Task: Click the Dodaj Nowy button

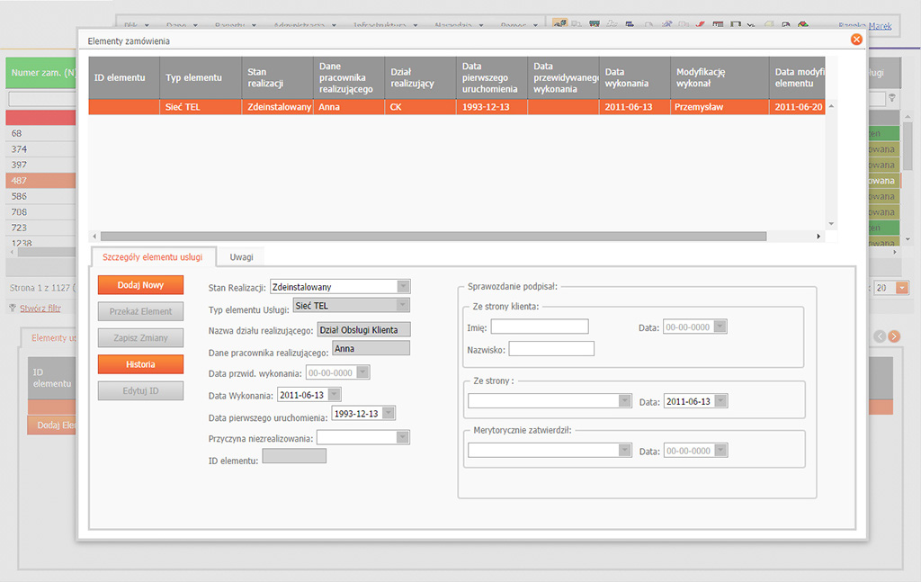Action: click(140, 285)
